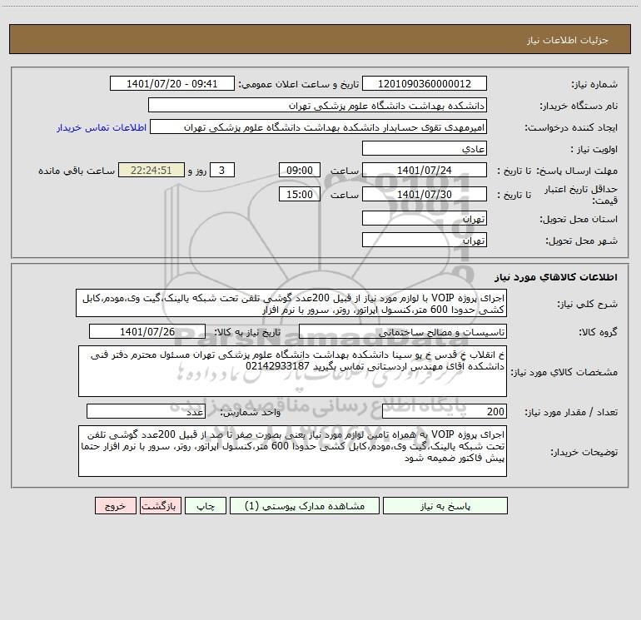Viewport: 641px width, 620px height.
Task: Click the 'توضیحات خریدار:' label
Action: [x=584, y=452]
